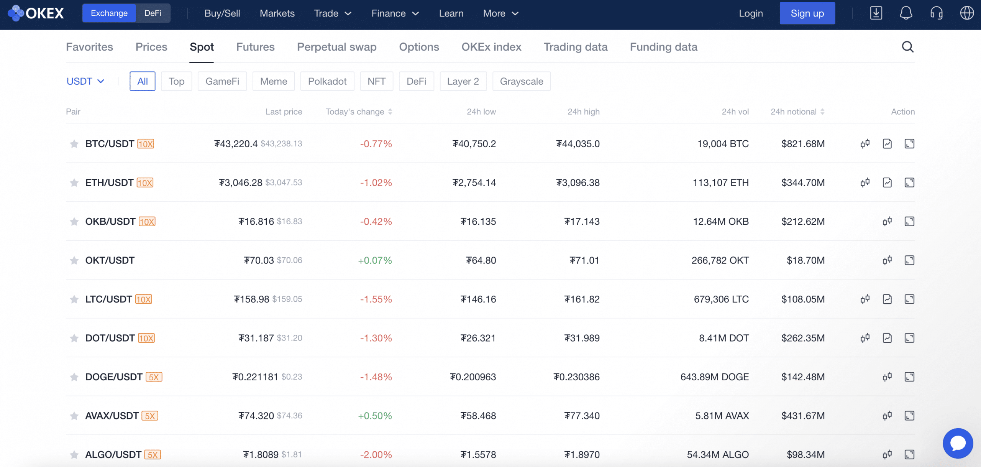Open ETH/USDT expand window icon
This screenshot has height=467, width=981.
(909, 183)
